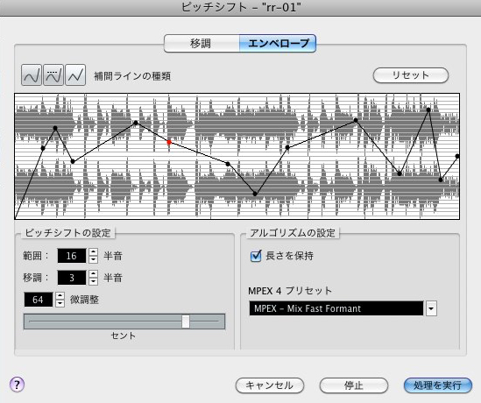Click the MPEX 4 プリセット label
481x403 pixels.
coord(290,291)
